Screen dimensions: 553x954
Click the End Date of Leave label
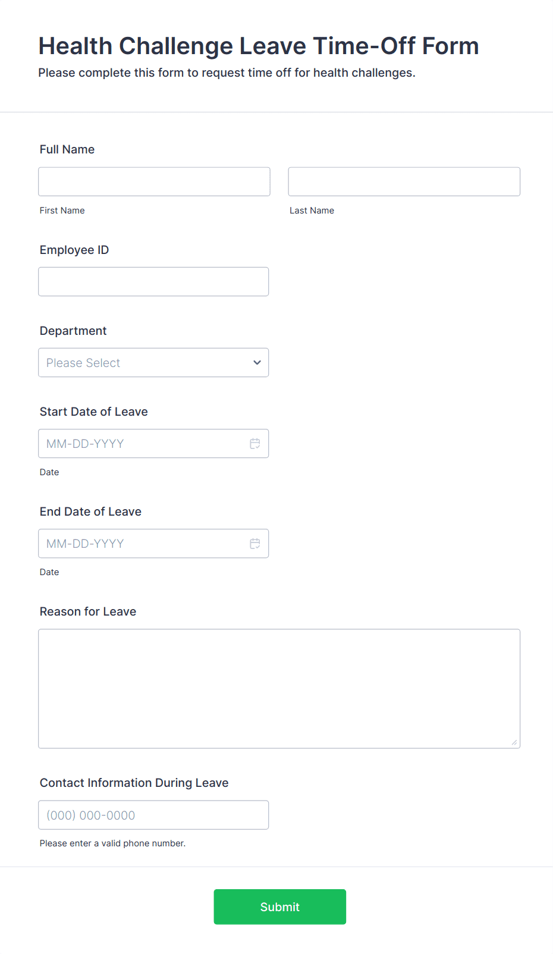pyautogui.click(x=90, y=512)
